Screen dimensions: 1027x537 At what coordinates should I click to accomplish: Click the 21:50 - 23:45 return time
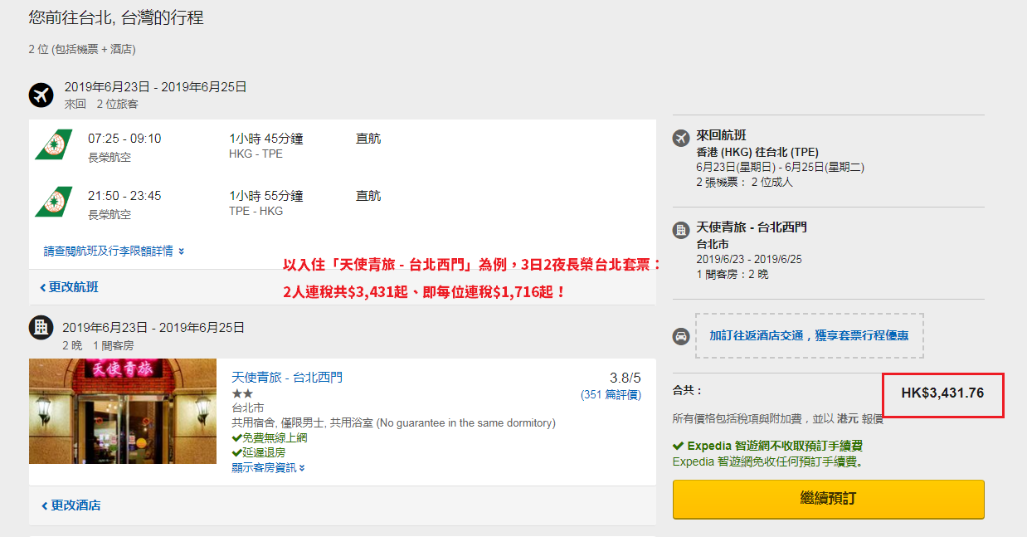coord(124,196)
